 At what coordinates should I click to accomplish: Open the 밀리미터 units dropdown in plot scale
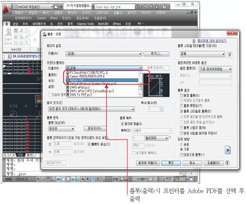(157, 138)
